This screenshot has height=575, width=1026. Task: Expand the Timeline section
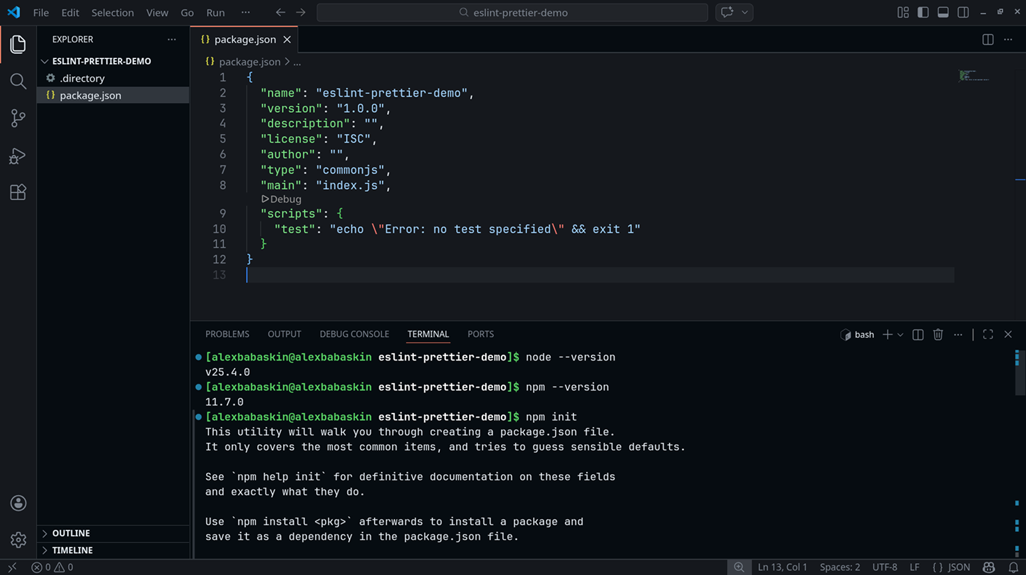tap(72, 550)
